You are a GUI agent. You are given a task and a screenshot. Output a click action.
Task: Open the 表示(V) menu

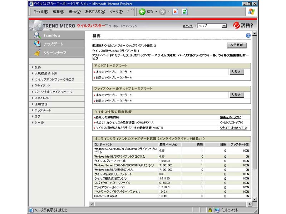75,12
